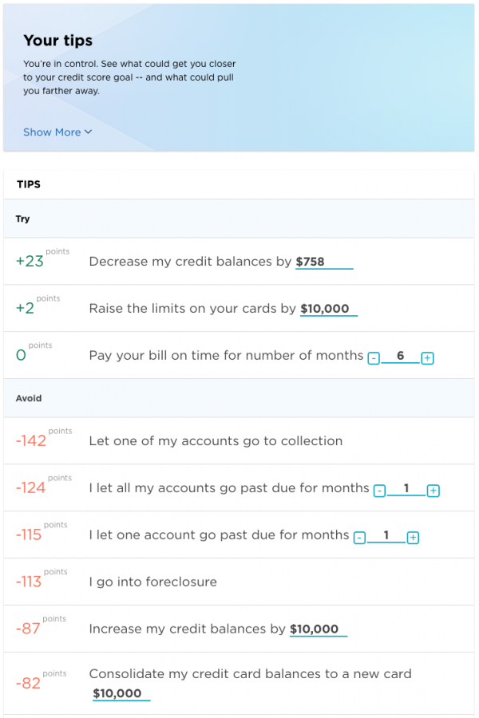The height and width of the screenshot is (718, 479).
Task: Select the 'I go into foreclosure' tip
Action: [152, 582]
